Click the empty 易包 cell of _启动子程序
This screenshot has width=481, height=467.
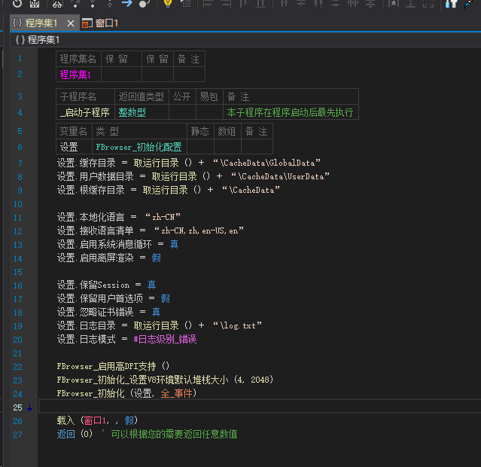pos(209,112)
